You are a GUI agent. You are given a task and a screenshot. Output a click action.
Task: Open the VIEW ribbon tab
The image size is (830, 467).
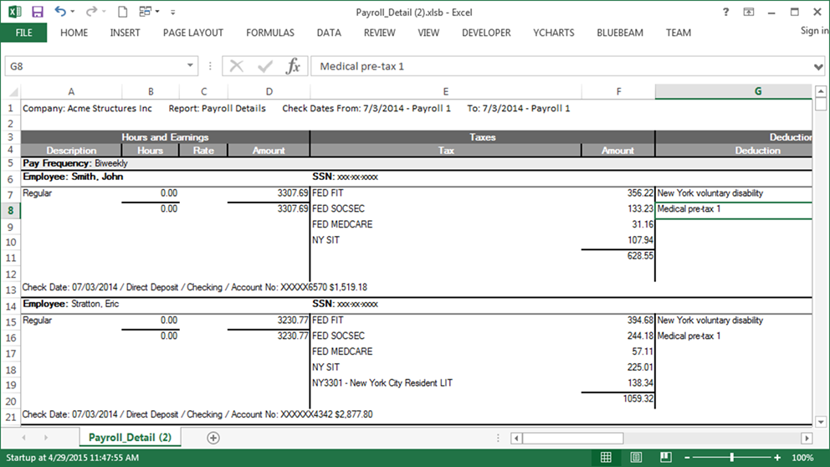428,33
